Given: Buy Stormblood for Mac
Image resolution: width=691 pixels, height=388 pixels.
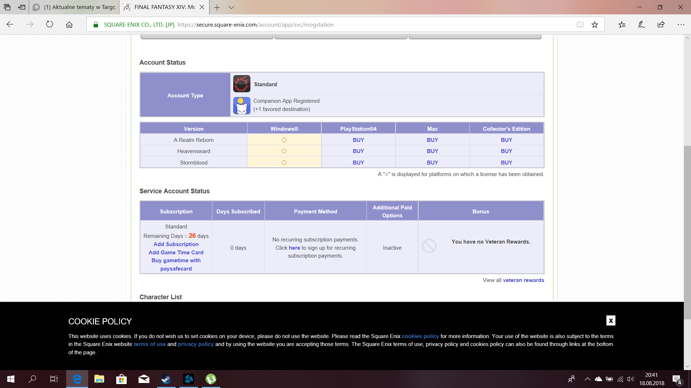Looking at the screenshot, I should pyautogui.click(x=432, y=162).
